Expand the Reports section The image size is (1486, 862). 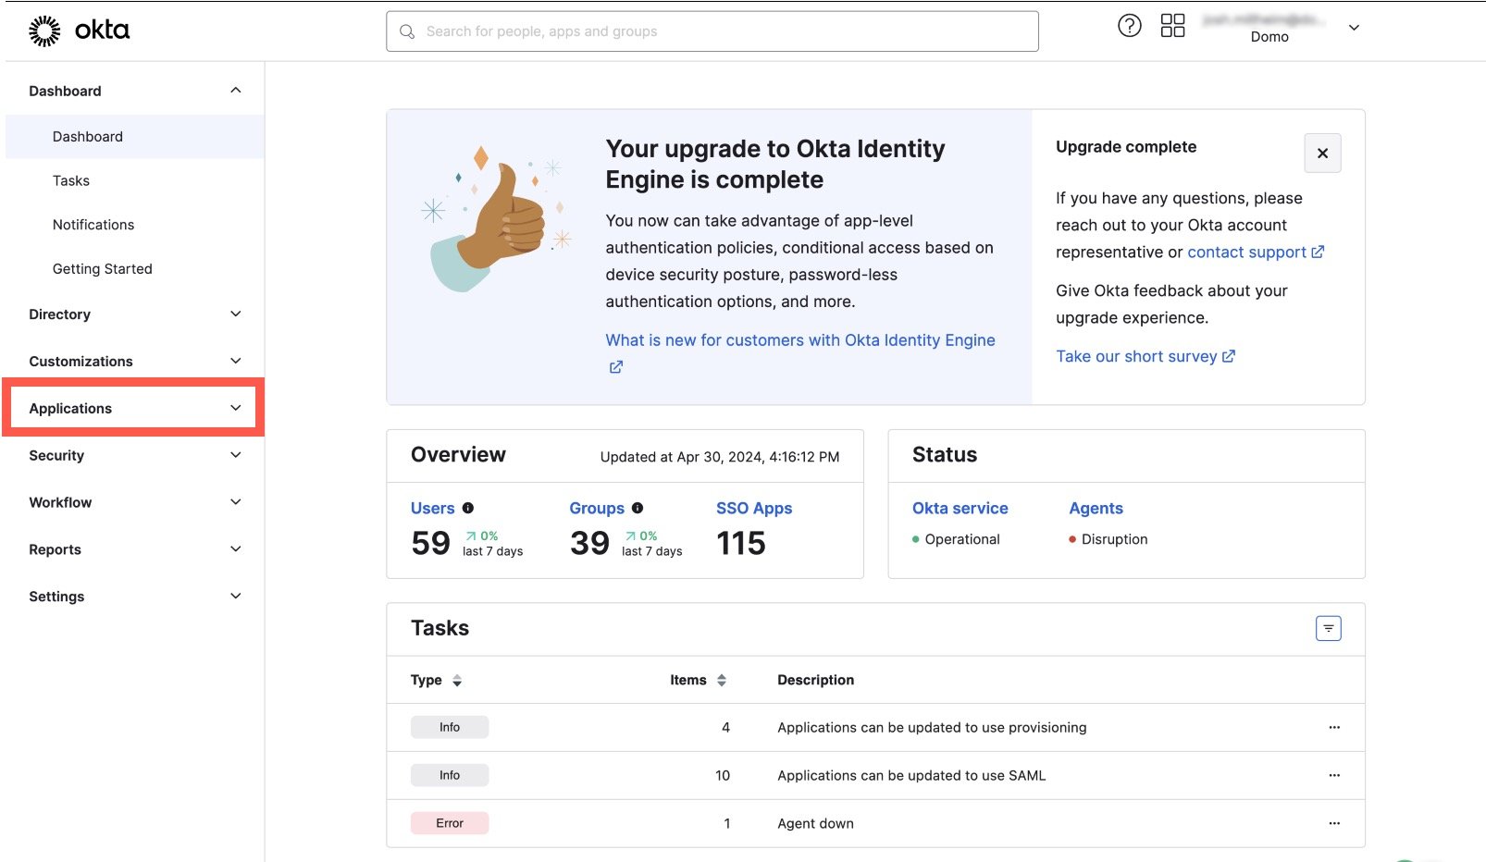(x=135, y=549)
